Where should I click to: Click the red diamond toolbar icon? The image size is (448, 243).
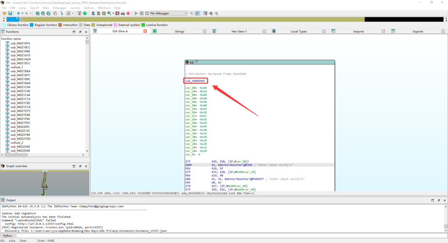pyautogui.click(x=128, y=14)
